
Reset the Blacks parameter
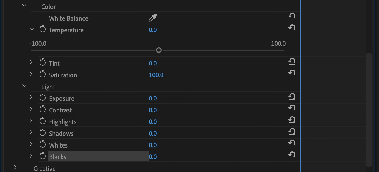pos(292,155)
